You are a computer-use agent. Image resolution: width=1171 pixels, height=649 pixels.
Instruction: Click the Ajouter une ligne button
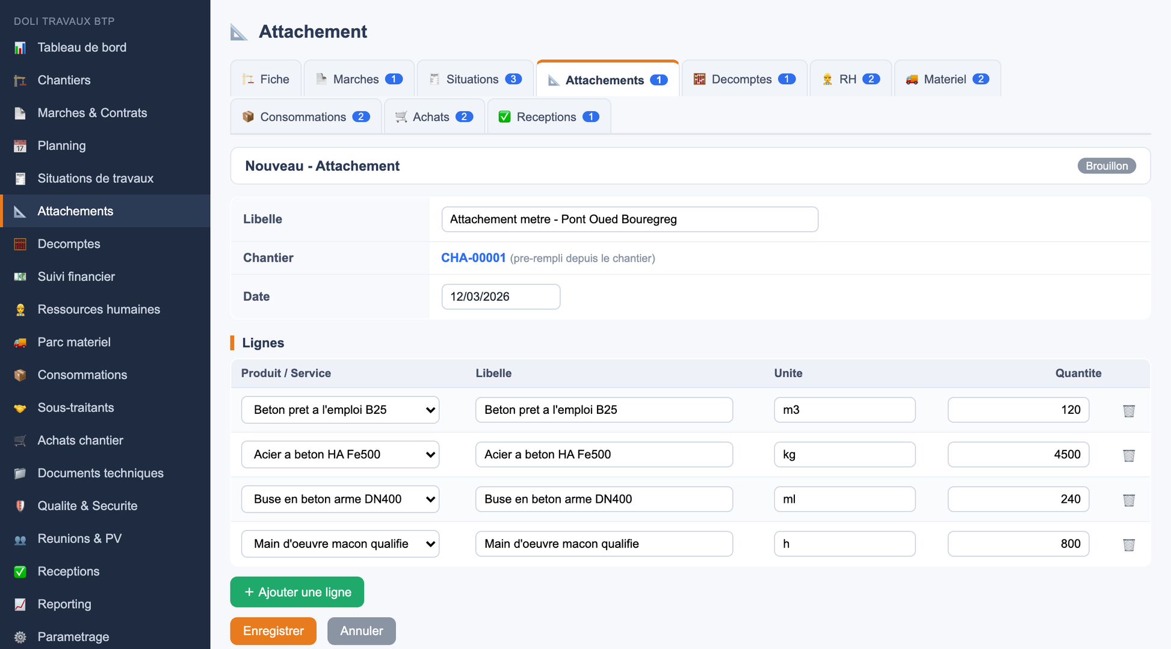297,592
